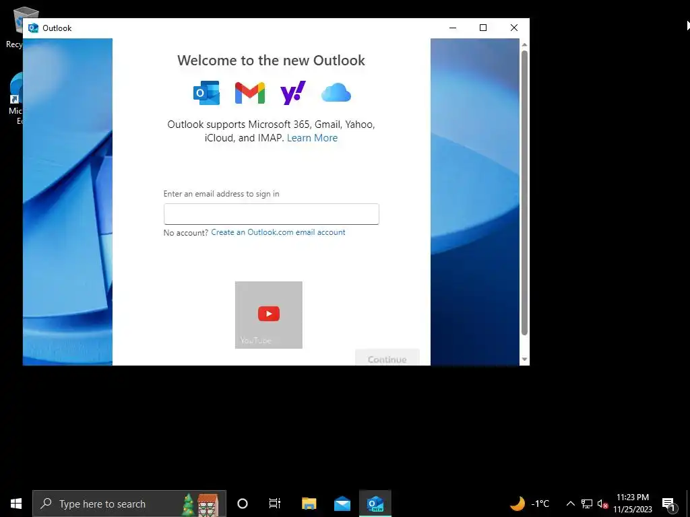690x517 pixels.
Task: Show hidden system tray icons
Action: click(x=570, y=504)
